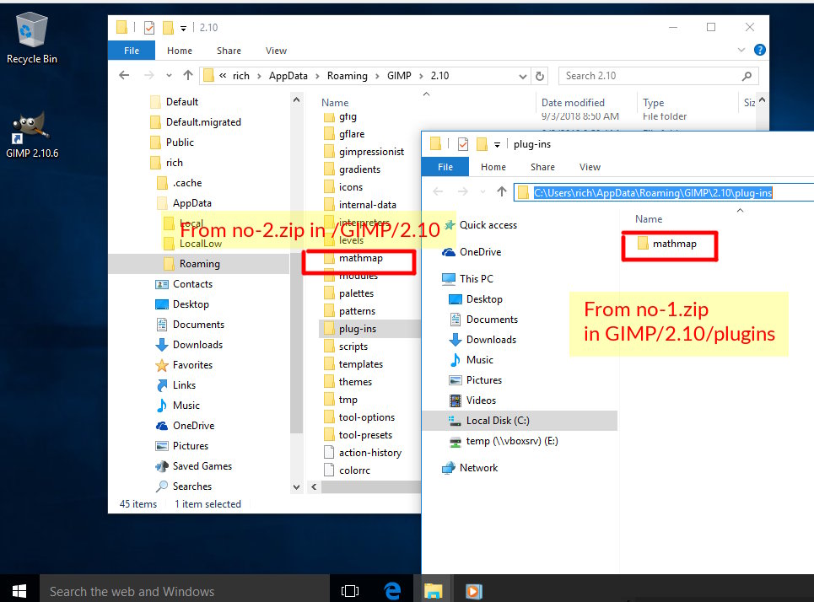
Task: Sort by Date modified in 2.10 window
Action: pos(573,103)
